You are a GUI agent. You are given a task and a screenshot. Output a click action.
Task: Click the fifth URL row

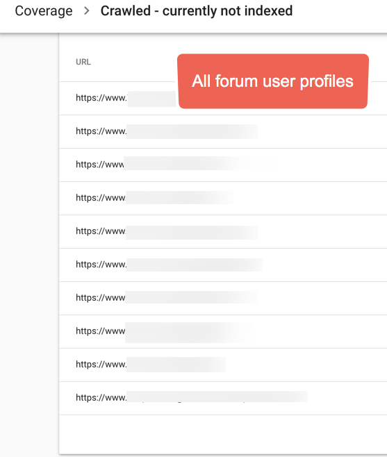(x=223, y=231)
